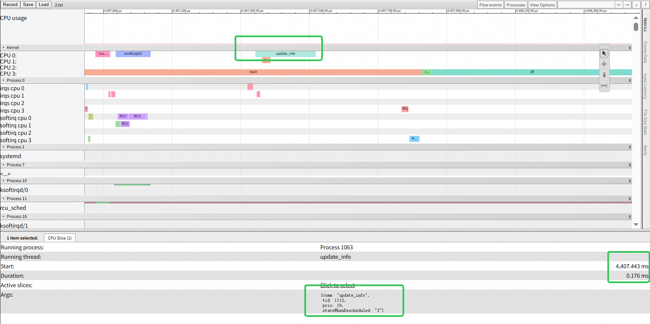Open the Frame Data side tab
This screenshot has width=650, height=324.
(645, 52)
